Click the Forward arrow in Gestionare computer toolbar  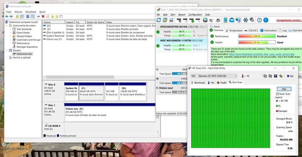[x=11, y=17]
